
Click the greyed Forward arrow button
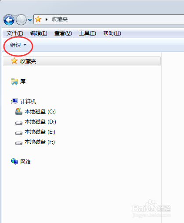(x=21, y=20)
